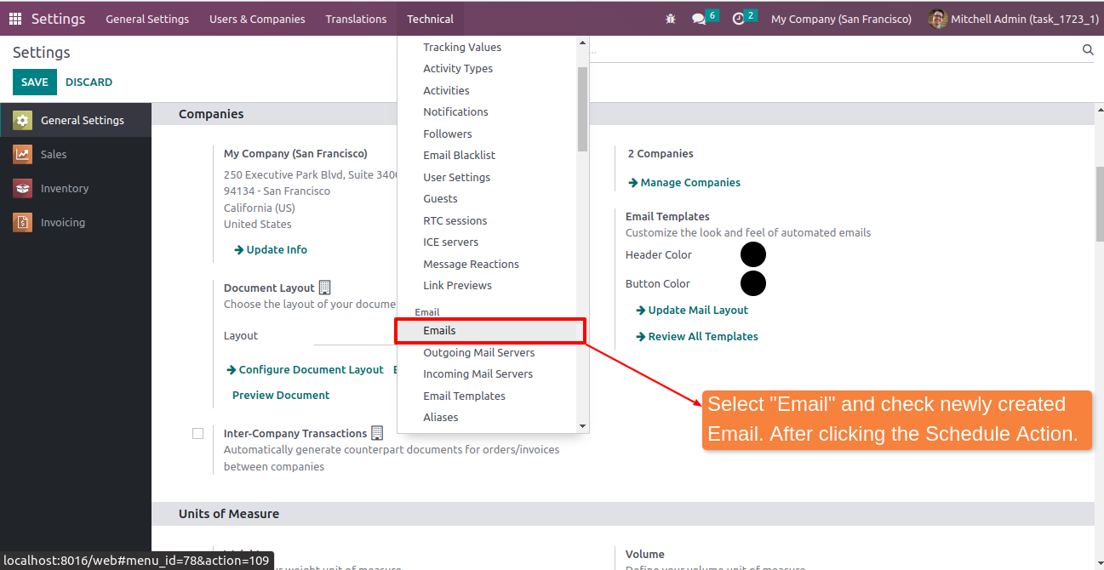Click the menu scroll down arrow
Screen dimensions: 1104x570
coord(582,426)
